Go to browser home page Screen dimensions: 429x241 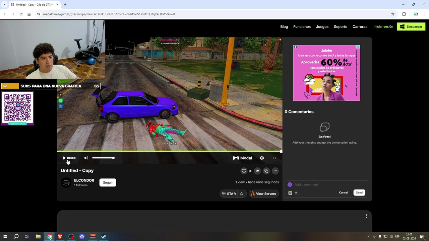(x=29, y=14)
